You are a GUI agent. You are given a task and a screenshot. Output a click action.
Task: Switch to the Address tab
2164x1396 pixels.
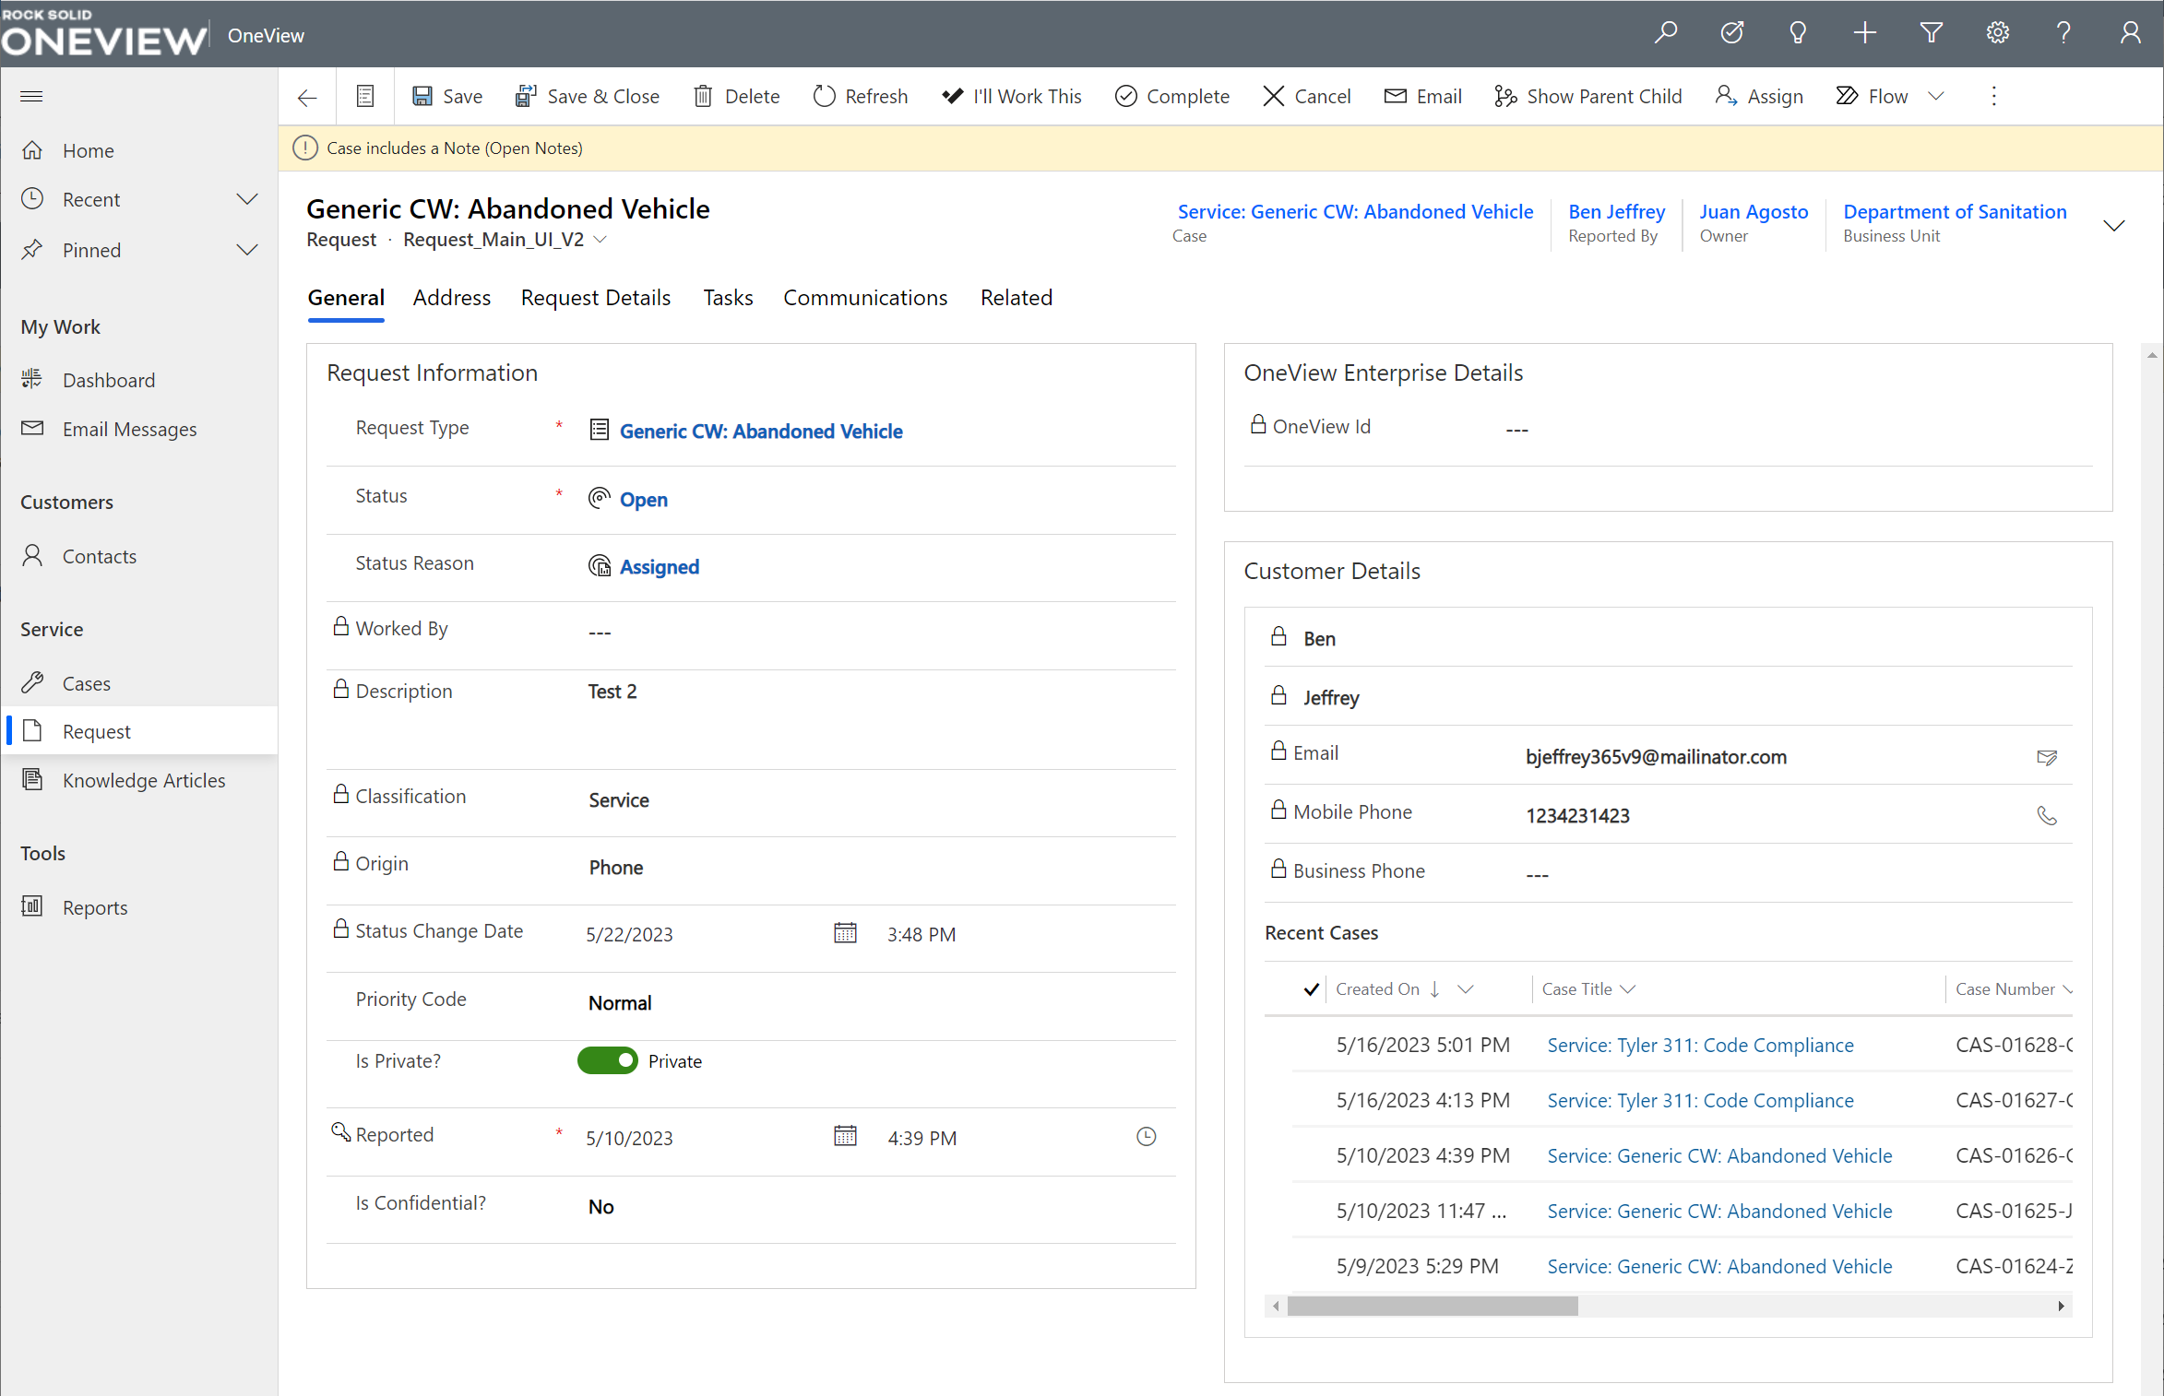point(452,297)
